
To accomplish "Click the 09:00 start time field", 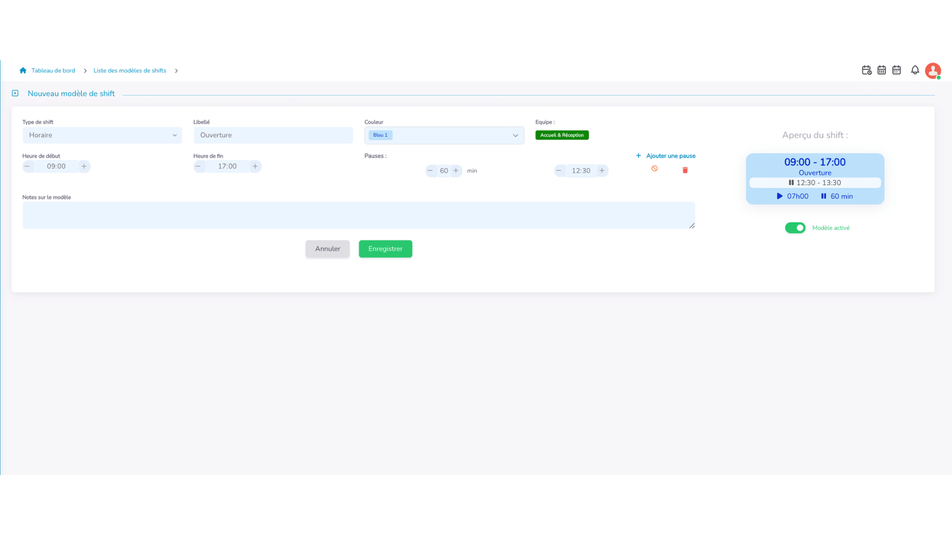I will [x=56, y=166].
